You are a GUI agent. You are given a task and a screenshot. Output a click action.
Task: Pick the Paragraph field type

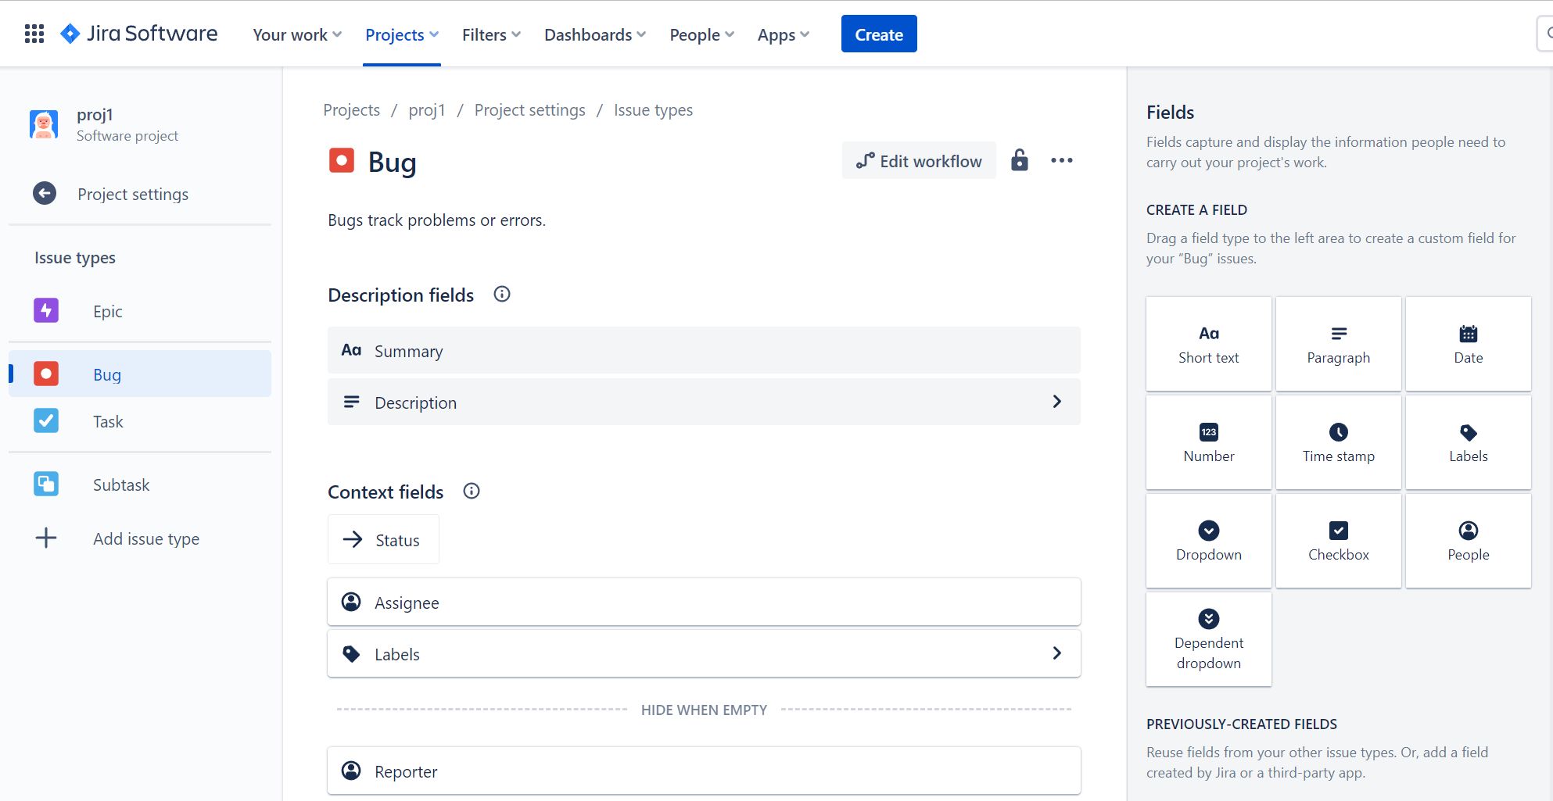1339,344
